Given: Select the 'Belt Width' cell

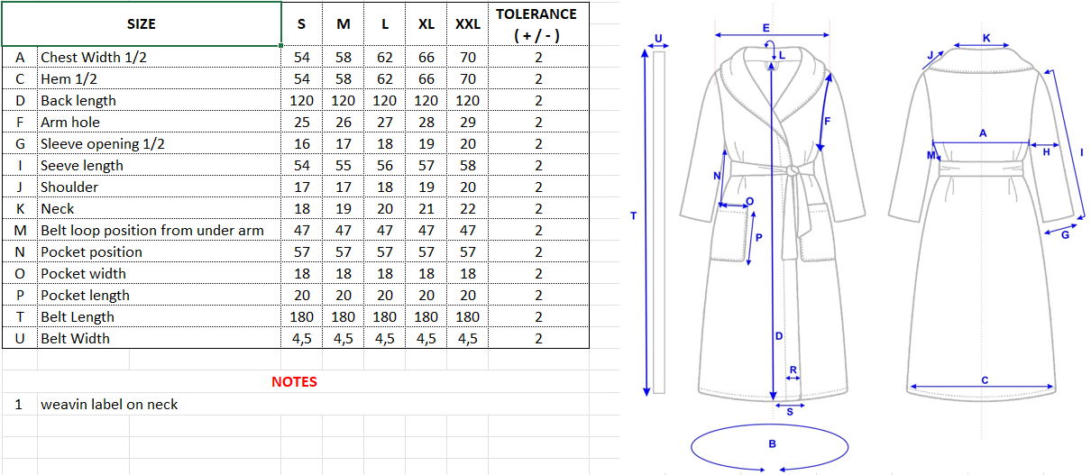Looking at the screenshot, I should click(x=160, y=338).
